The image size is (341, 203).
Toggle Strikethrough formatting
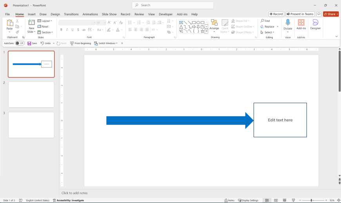[84, 29]
